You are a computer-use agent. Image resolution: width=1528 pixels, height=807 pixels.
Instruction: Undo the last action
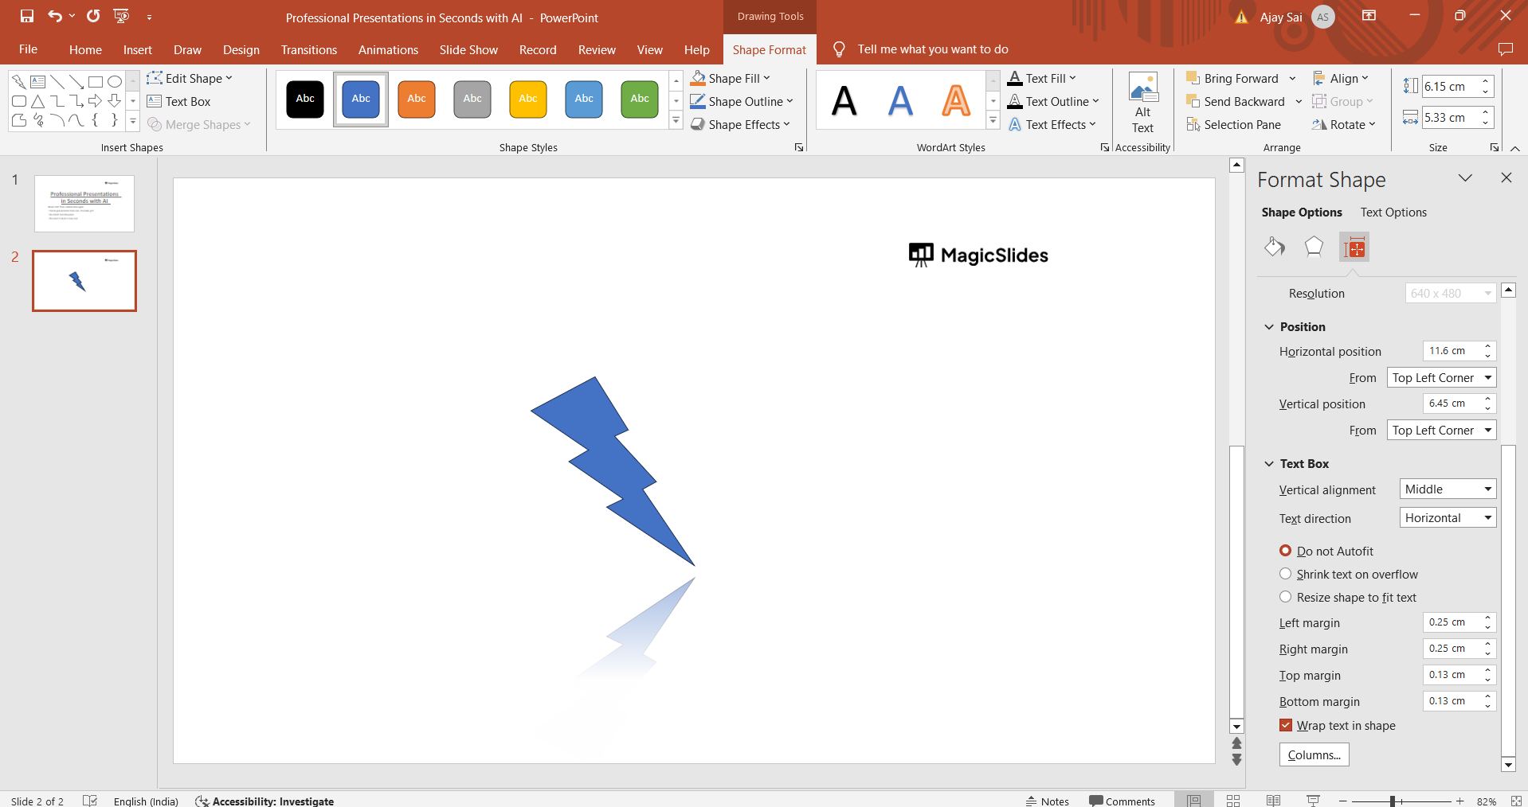coord(54,16)
